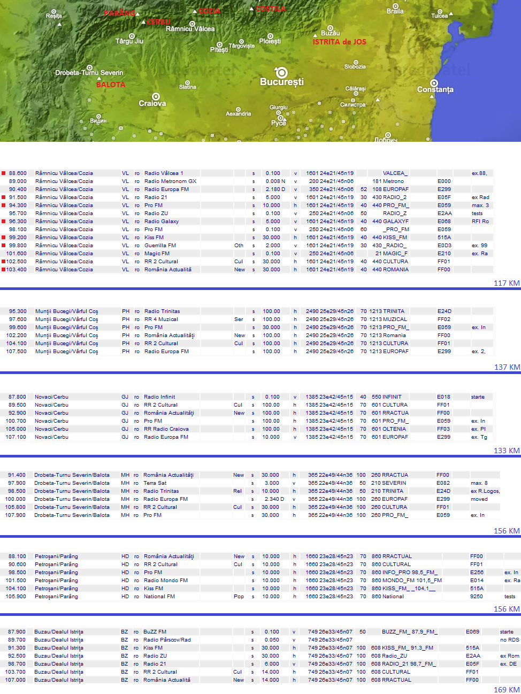Click the 107.000 frequency cell
Image resolution: width=521 pixels, height=694 pixels.
tap(16, 680)
